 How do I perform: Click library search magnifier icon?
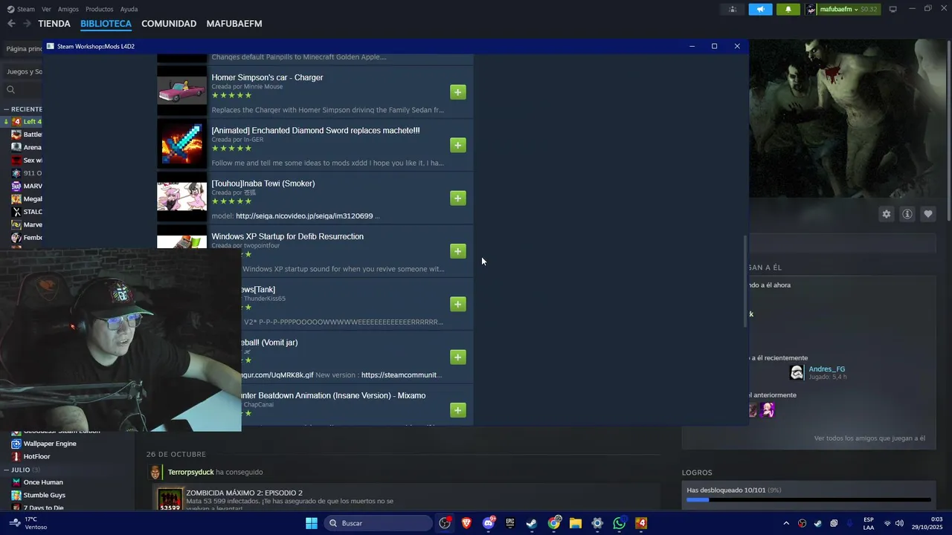tap(10, 90)
